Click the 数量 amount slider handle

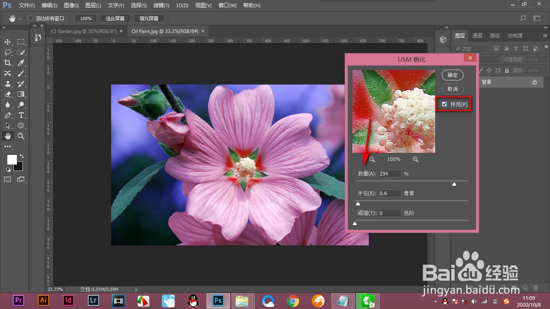coord(454,184)
